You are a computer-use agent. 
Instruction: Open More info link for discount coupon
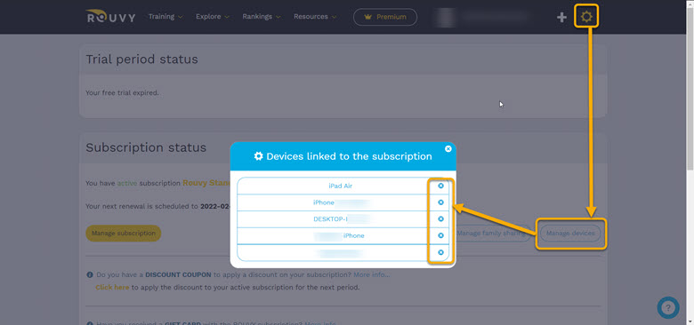[372, 274]
